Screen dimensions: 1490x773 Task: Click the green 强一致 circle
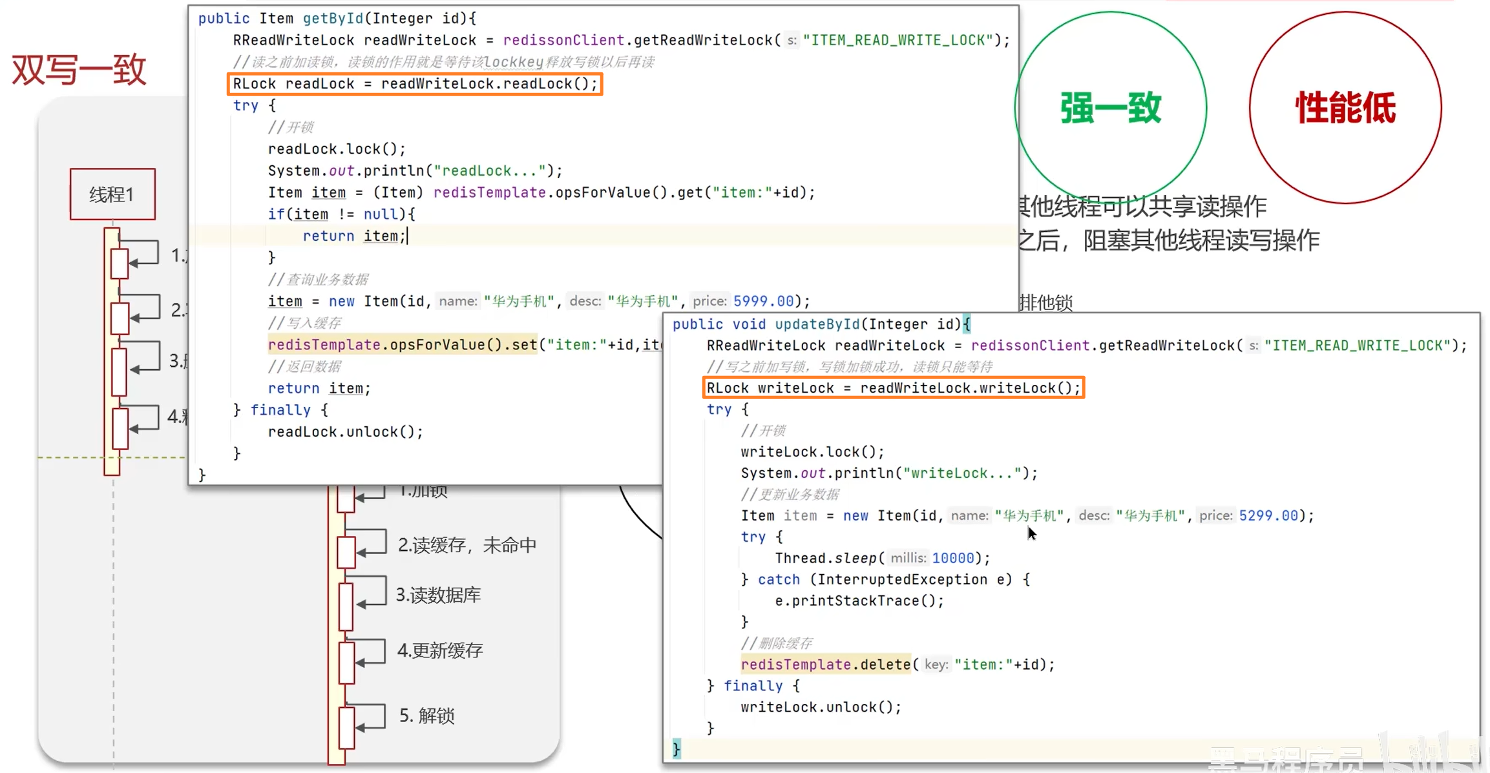(1110, 107)
